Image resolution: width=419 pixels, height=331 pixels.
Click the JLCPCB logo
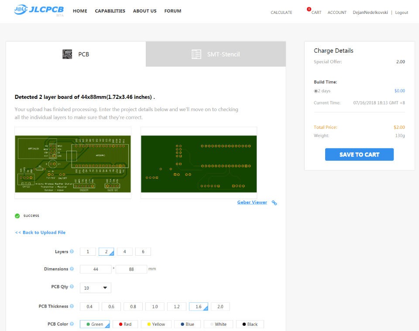[39, 10]
